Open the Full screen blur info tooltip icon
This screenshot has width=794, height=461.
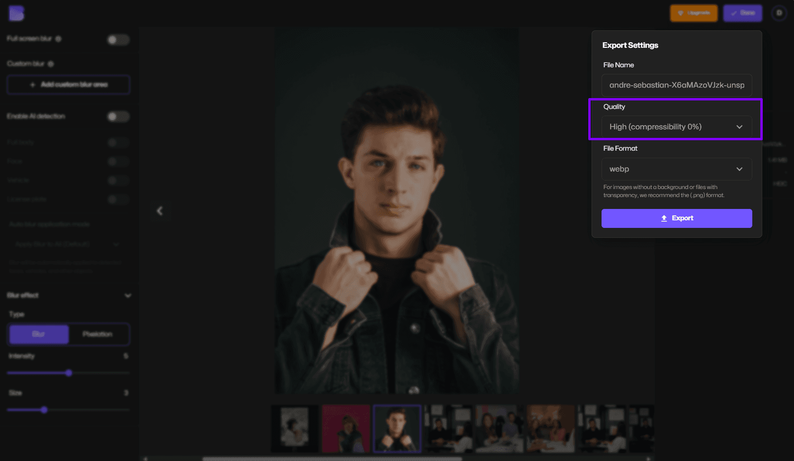tap(58, 39)
